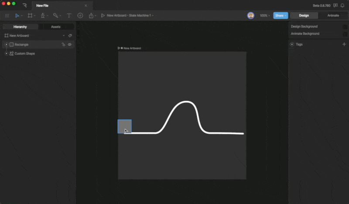
Task: Open the hamburger main menu
Action: (7, 15)
